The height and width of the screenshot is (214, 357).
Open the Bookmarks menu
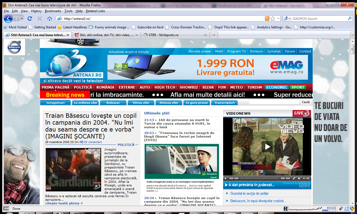point(53,11)
